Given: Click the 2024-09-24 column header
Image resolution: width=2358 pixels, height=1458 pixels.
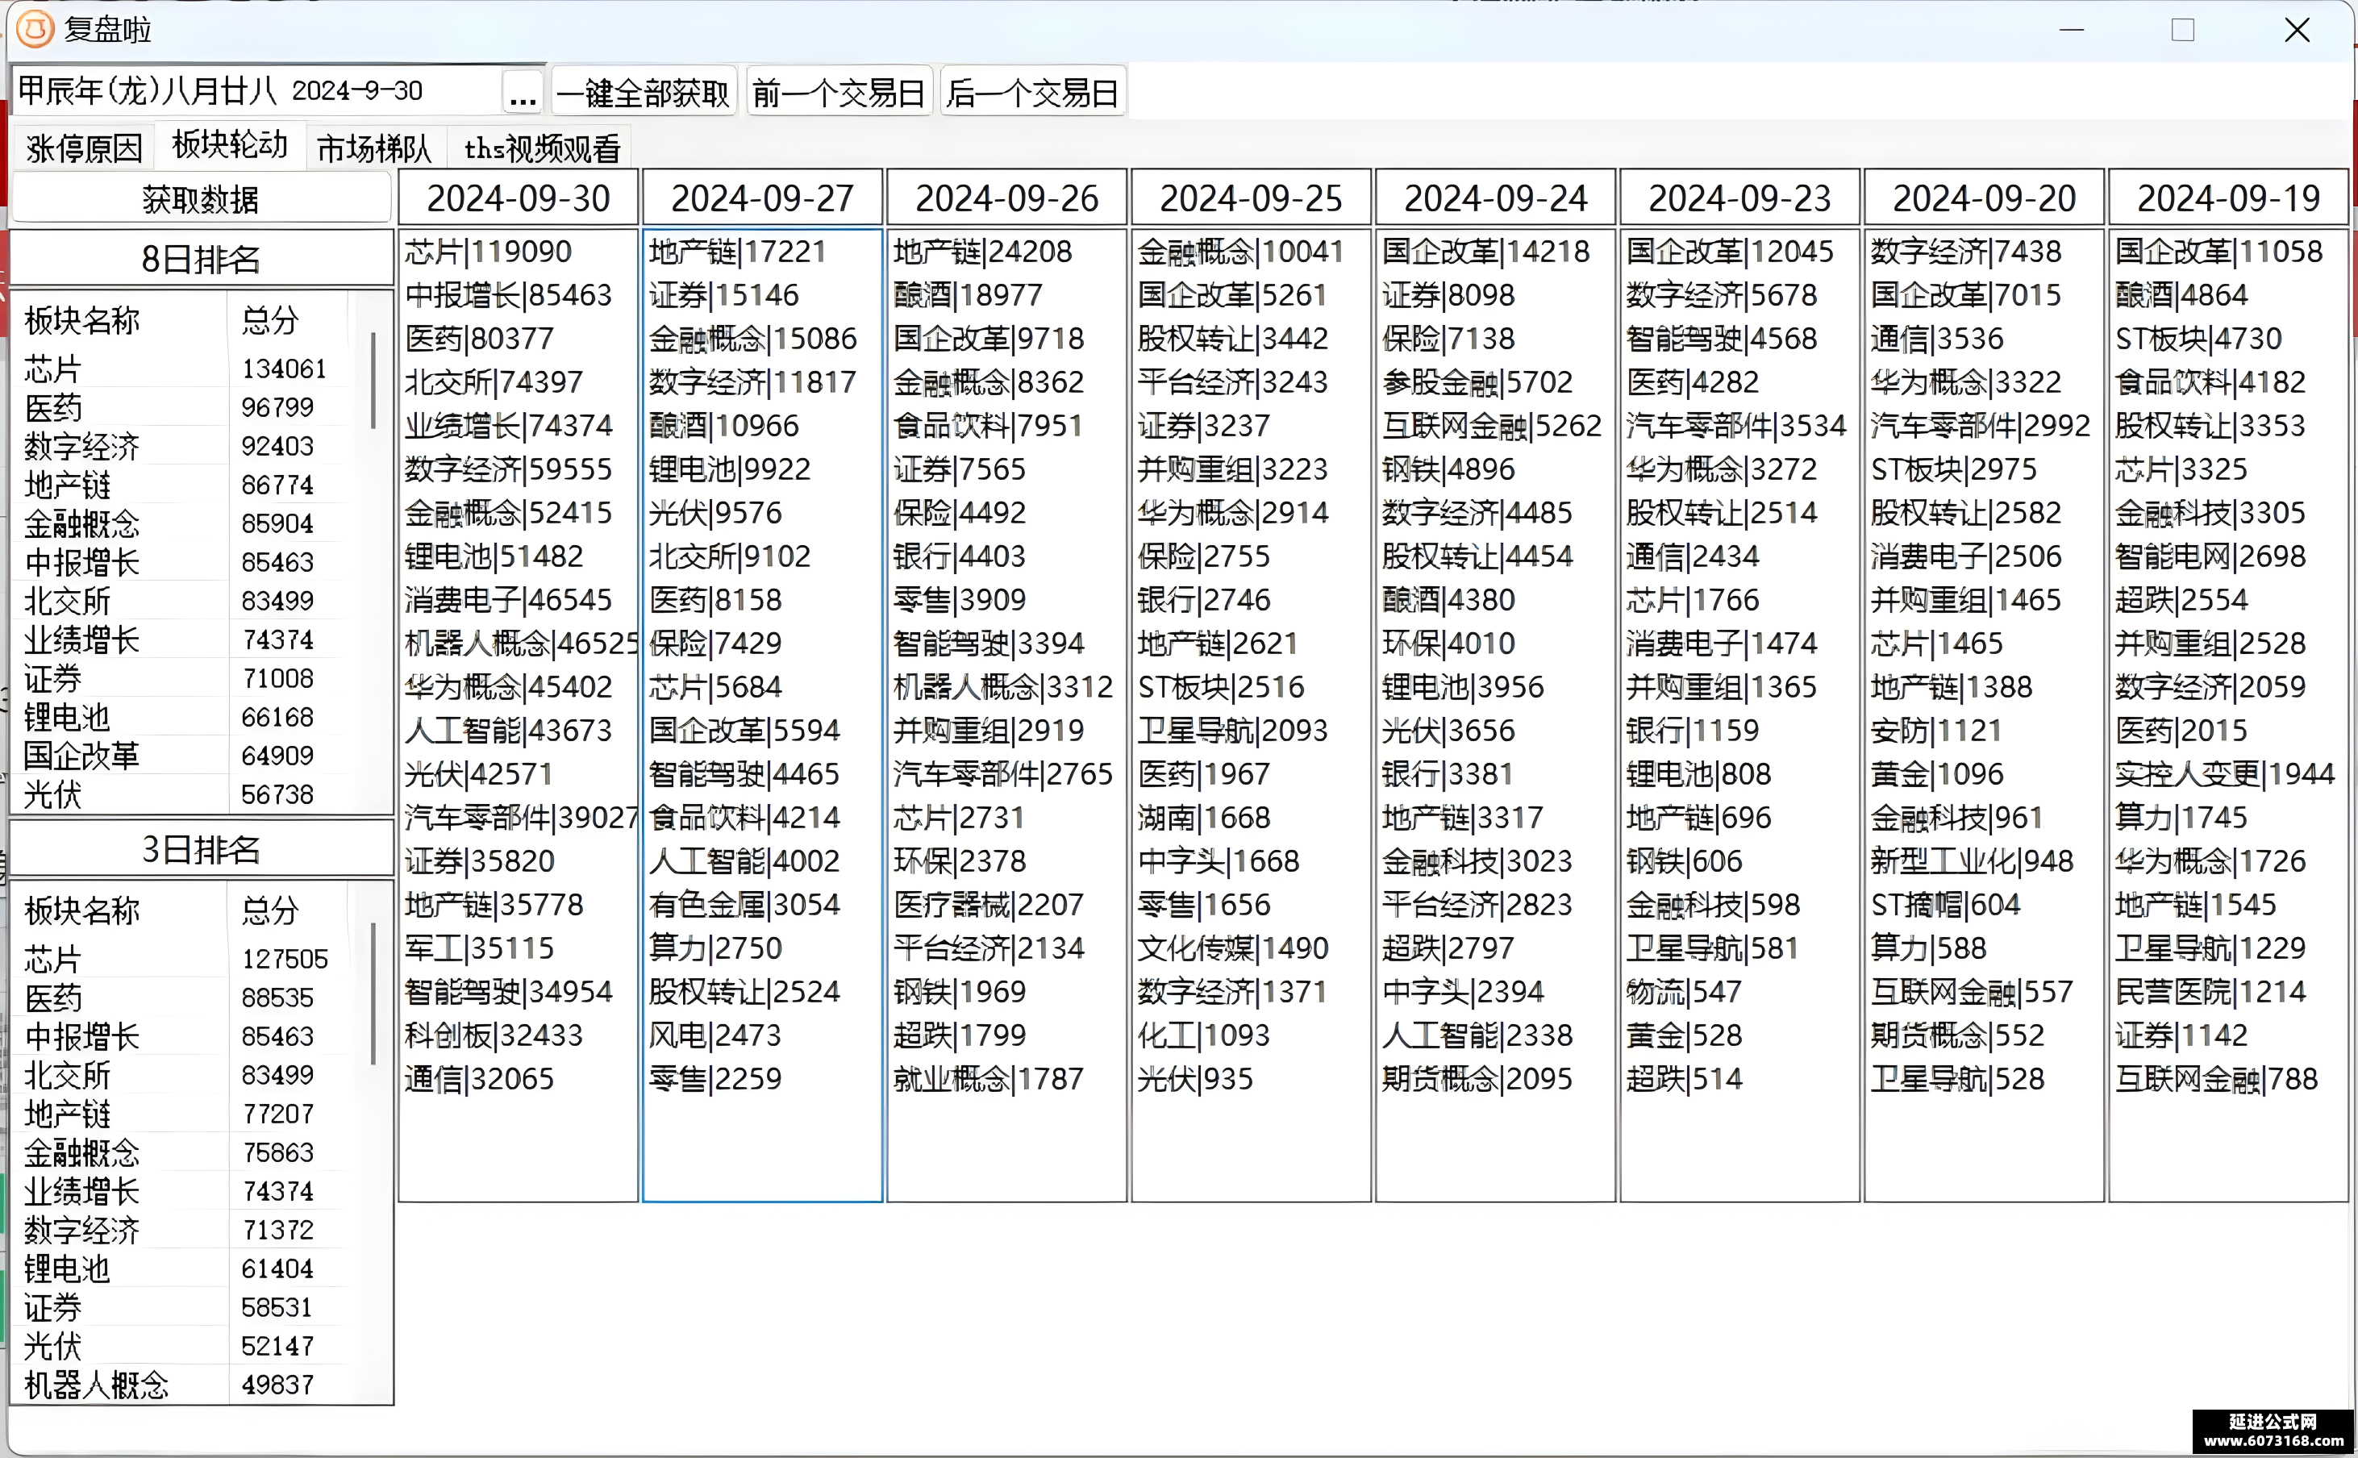Looking at the screenshot, I should click(x=1495, y=198).
